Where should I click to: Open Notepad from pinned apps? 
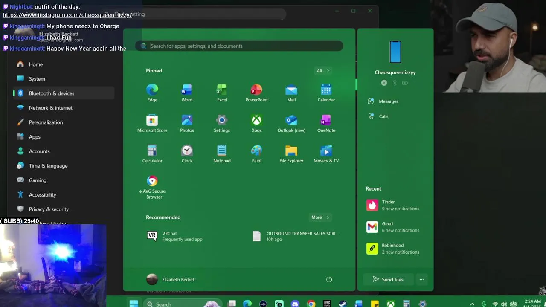tap(222, 154)
